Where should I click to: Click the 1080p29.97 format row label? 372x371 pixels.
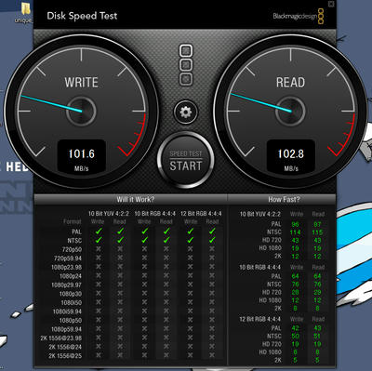67,285
